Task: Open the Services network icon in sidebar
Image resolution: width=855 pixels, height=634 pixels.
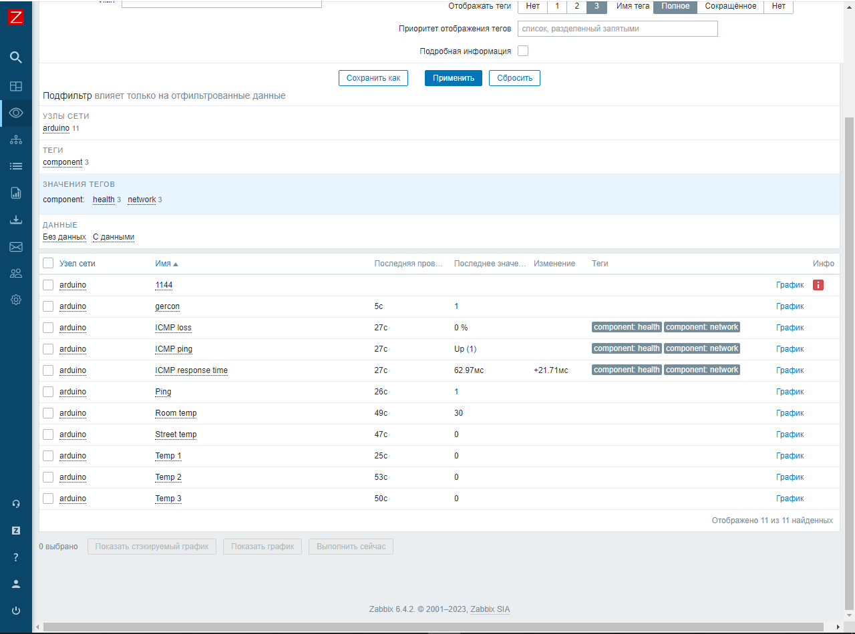Action: 16,139
